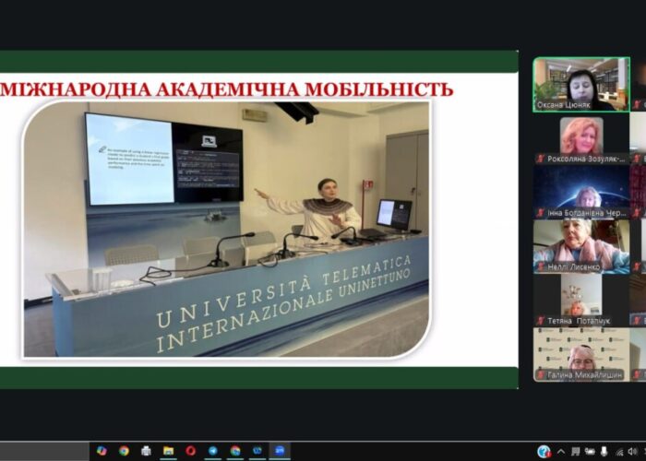Select Тетяна Потапчук's video tile

tap(580, 300)
